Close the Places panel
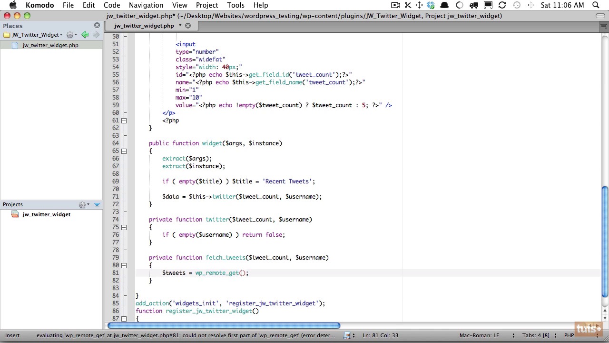The image size is (609, 343). tap(97, 25)
